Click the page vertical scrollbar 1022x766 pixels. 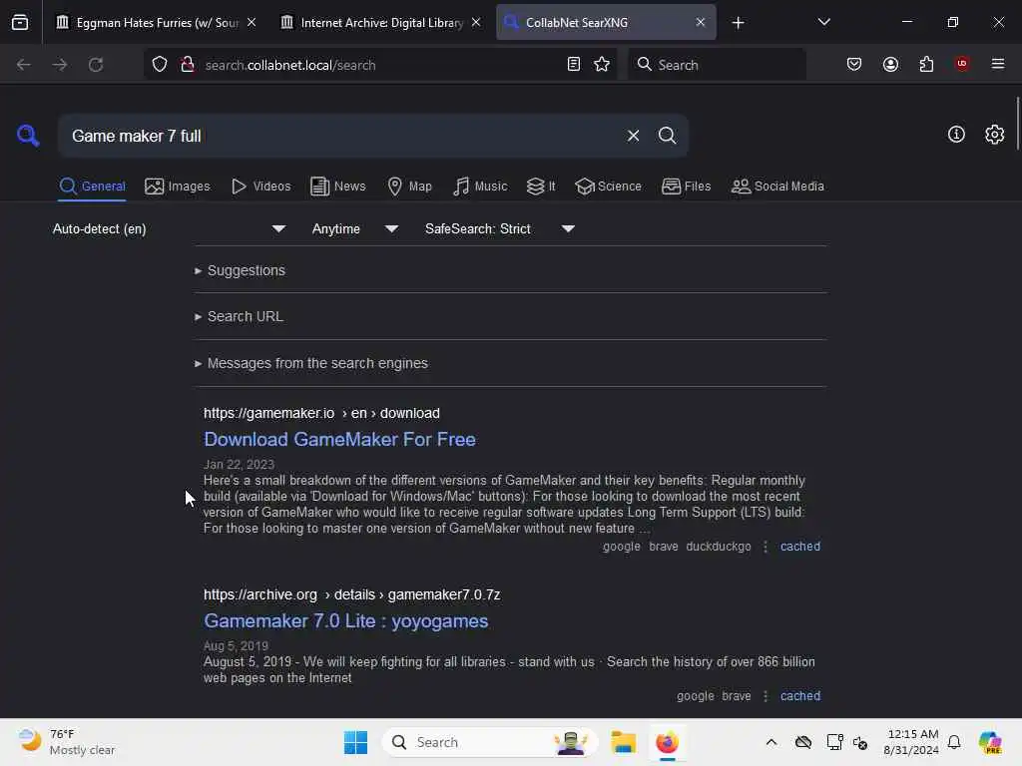1017,124
